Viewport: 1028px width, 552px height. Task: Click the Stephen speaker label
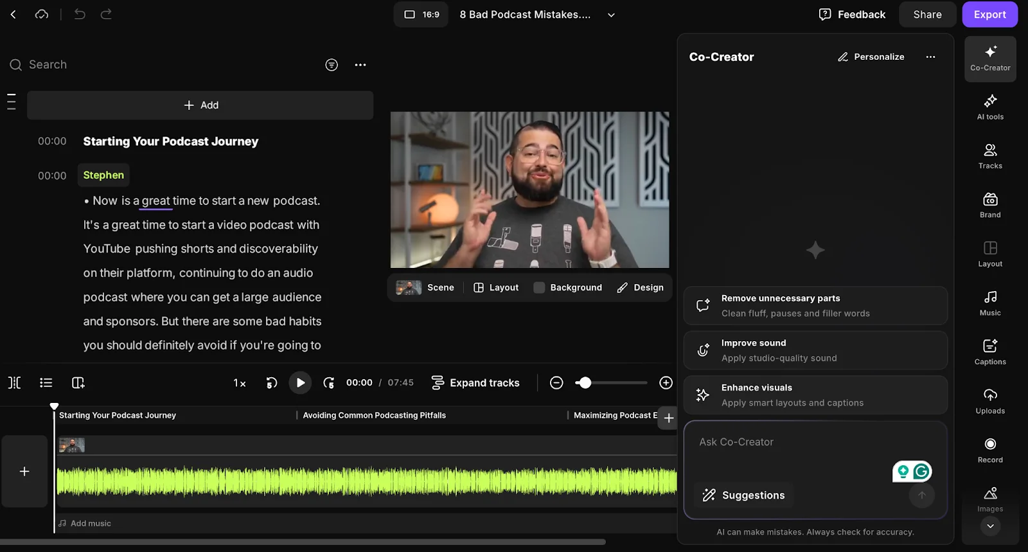click(103, 175)
